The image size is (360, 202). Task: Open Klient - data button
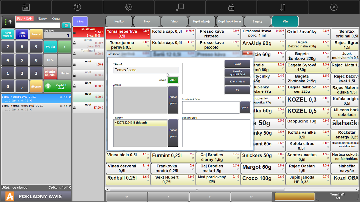coord(237,82)
